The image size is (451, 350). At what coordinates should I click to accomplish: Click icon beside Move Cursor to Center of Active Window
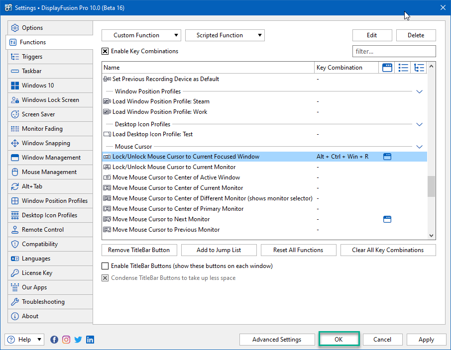pyautogui.click(x=107, y=177)
